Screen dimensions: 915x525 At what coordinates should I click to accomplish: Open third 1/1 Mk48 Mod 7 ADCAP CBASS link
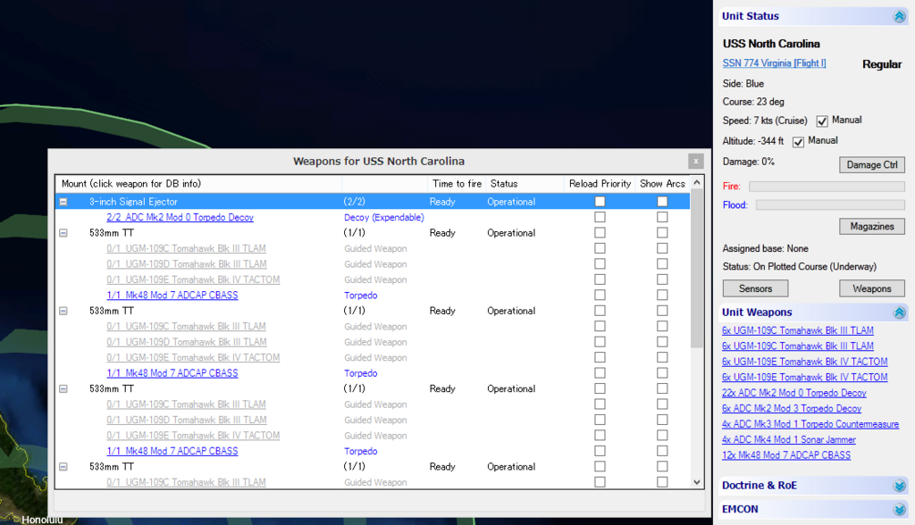[172, 451]
